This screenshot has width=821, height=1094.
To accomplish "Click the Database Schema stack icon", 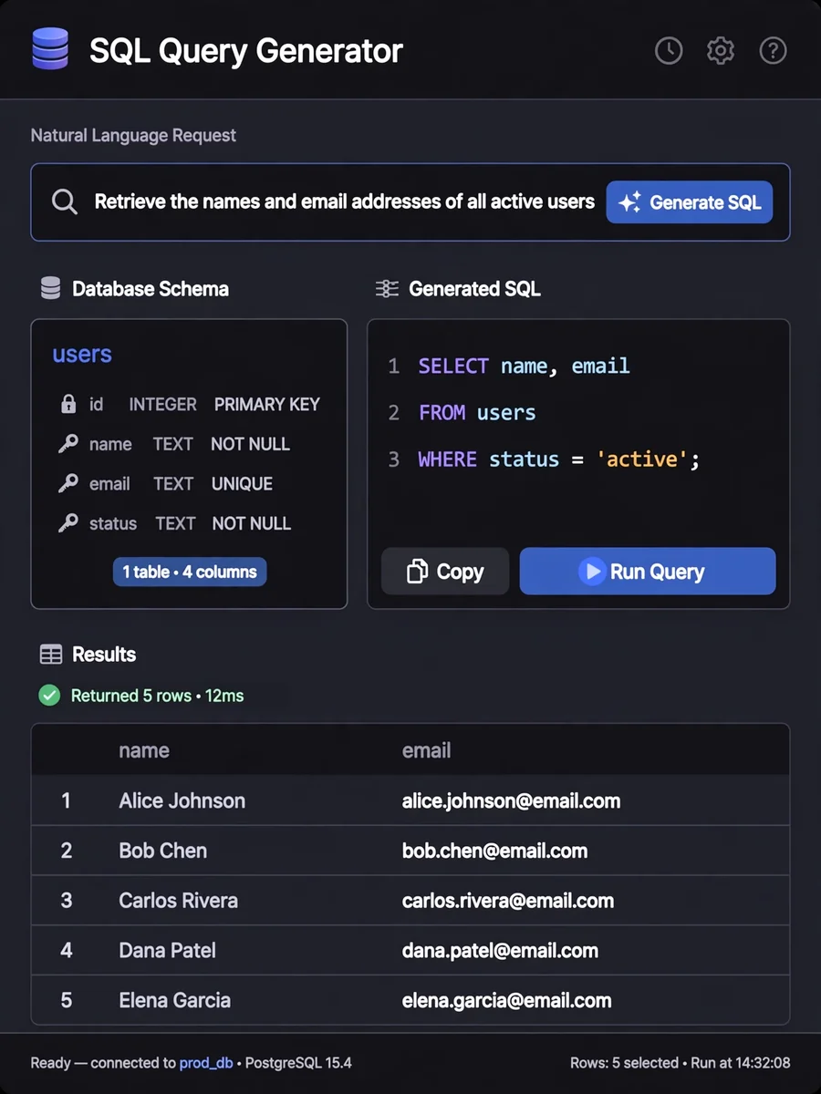I will click(50, 289).
